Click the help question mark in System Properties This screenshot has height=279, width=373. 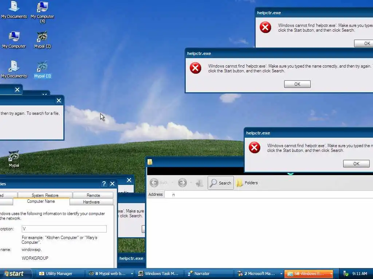(x=104, y=183)
